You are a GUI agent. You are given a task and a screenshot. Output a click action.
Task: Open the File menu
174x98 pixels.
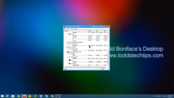point(65,29)
